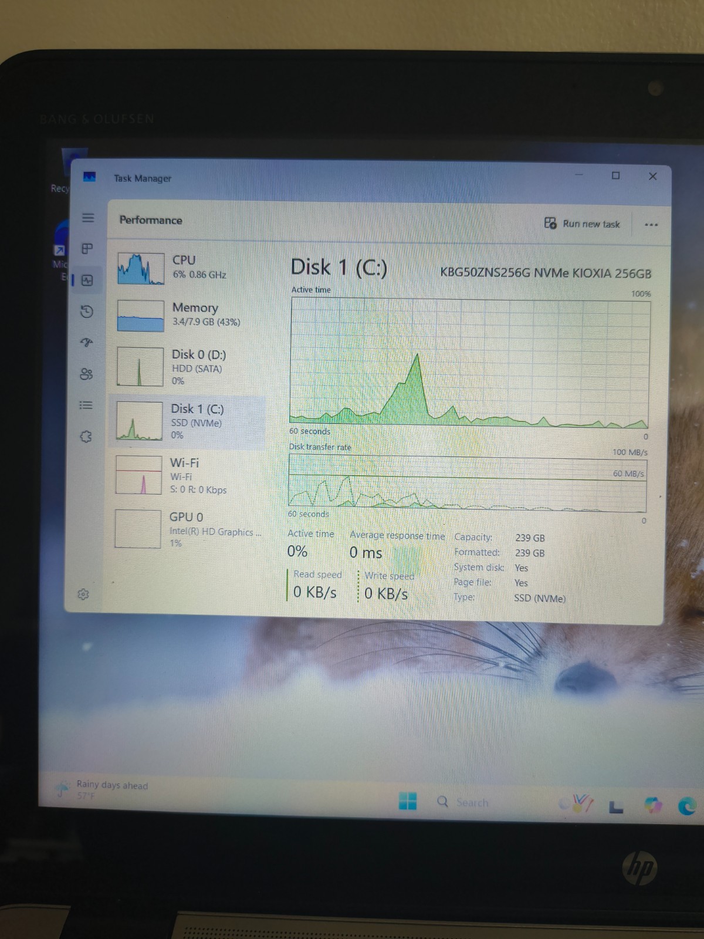Select Disk 0 (D:) HDD item

coord(188,367)
